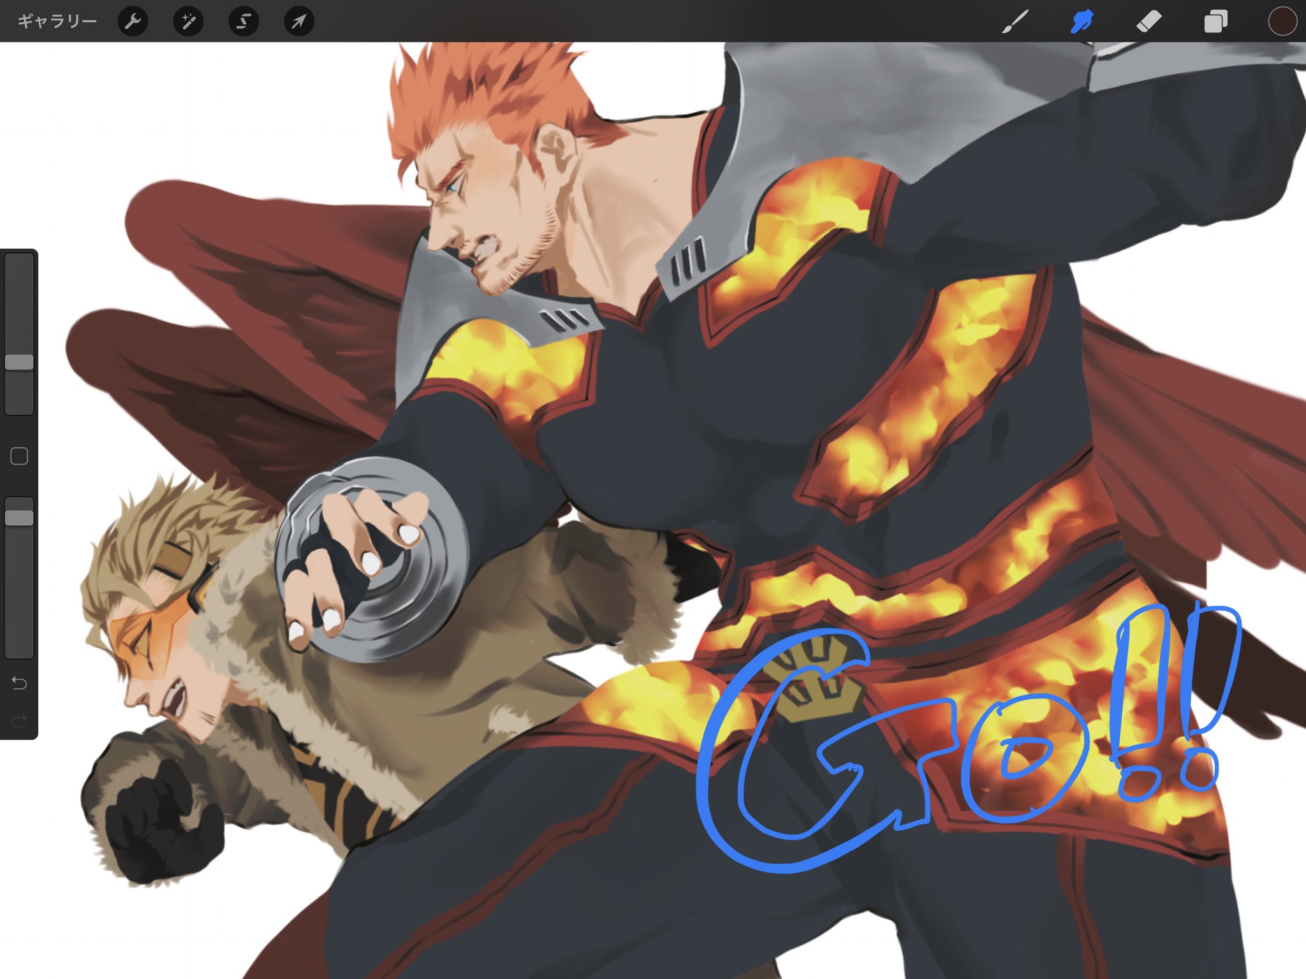Open the ギャラリー gallery
The width and height of the screenshot is (1306, 979).
coord(57,22)
